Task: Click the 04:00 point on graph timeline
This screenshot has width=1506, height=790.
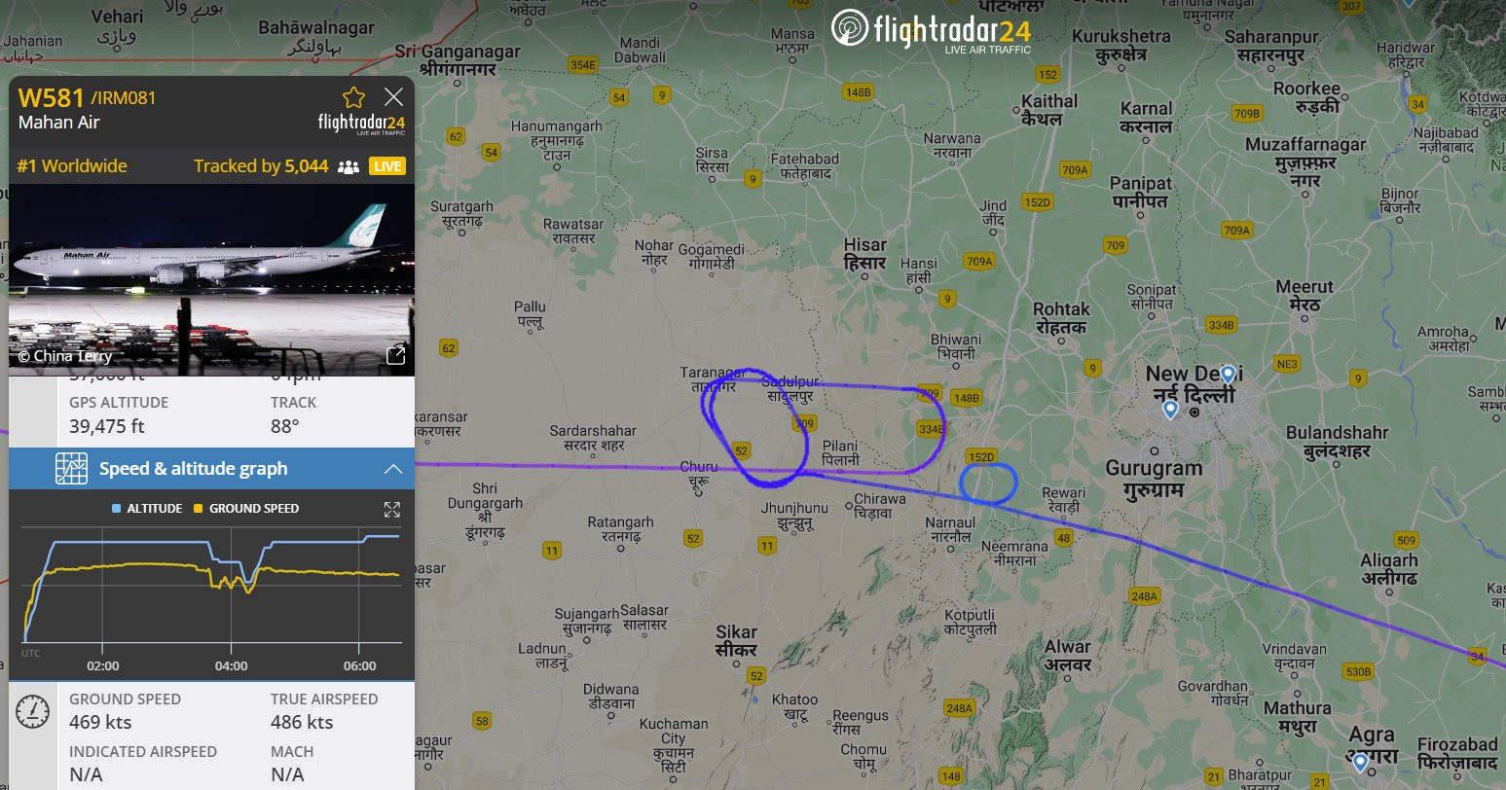Action: coord(231,666)
